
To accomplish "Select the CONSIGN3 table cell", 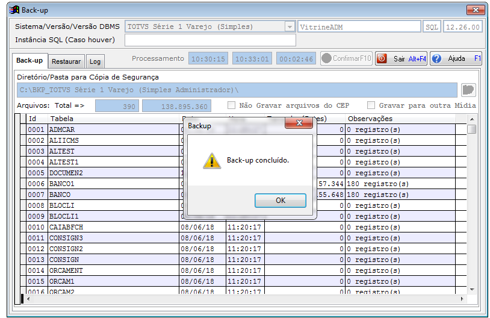I will pyautogui.click(x=113, y=238).
